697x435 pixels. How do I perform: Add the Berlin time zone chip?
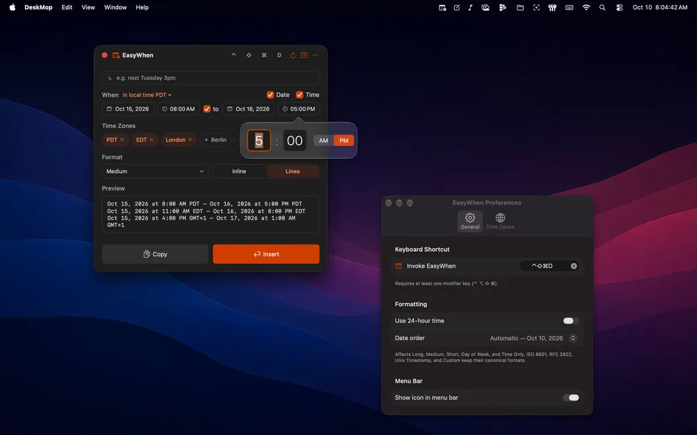tap(216, 140)
